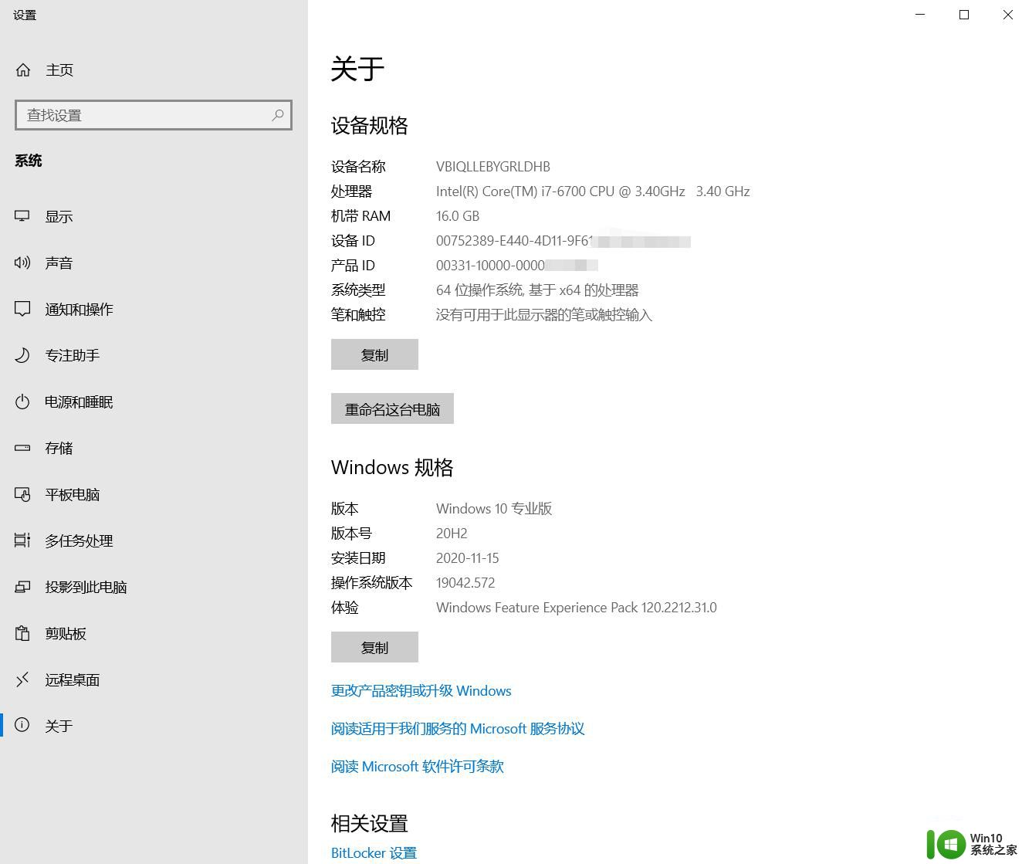
Task: Close the 设置 window
Action: point(1007,15)
